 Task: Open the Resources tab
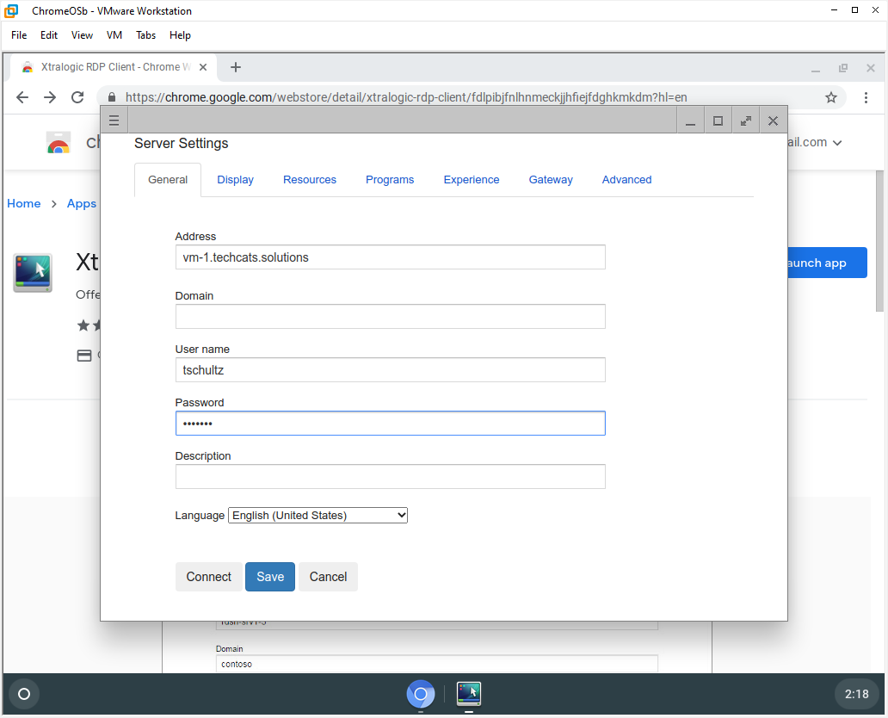[310, 180]
